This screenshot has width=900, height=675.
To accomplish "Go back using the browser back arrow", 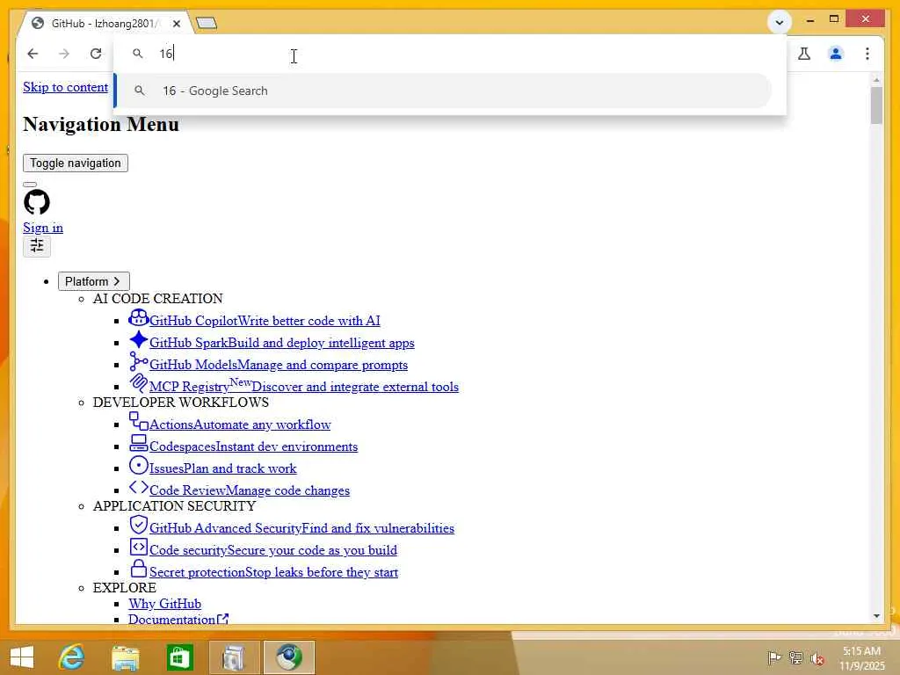I will pos(33,54).
